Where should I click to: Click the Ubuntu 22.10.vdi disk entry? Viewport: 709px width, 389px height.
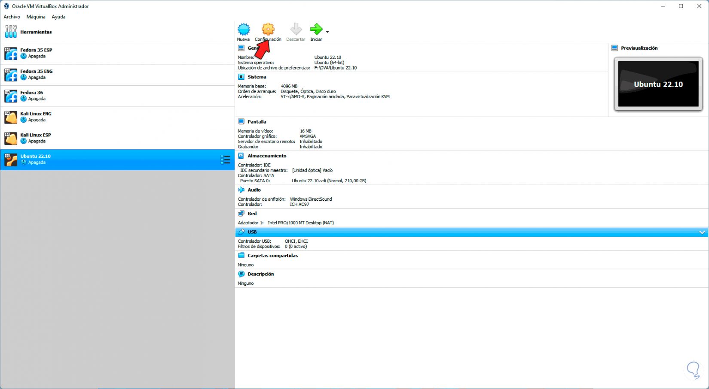[329, 181]
